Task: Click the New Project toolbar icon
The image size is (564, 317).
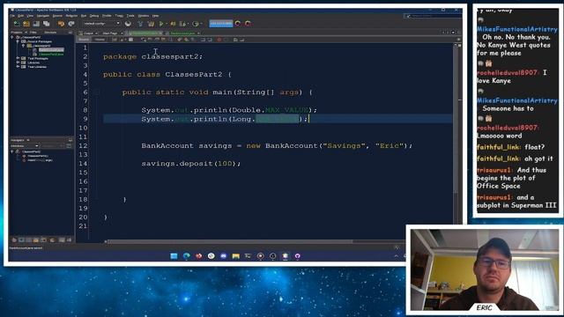Action: (x=26, y=24)
